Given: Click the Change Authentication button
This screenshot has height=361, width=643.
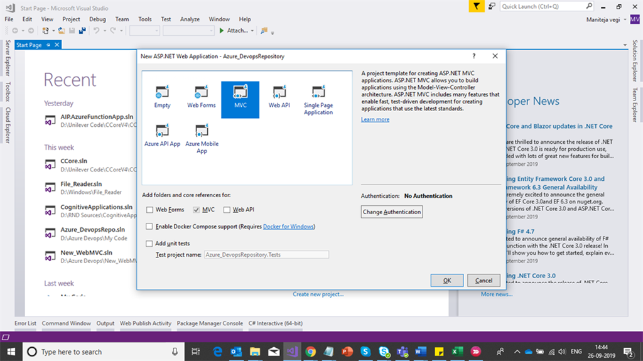Looking at the screenshot, I should [392, 212].
